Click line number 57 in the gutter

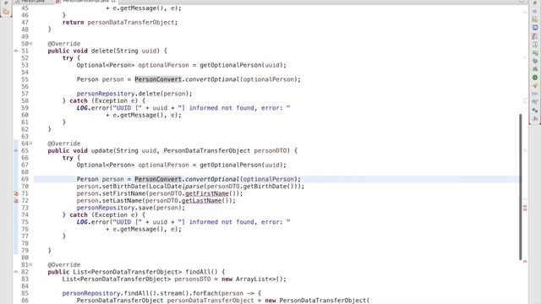[x=25, y=94]
